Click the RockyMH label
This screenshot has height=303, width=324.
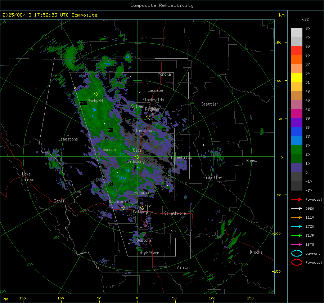[95, 101]
